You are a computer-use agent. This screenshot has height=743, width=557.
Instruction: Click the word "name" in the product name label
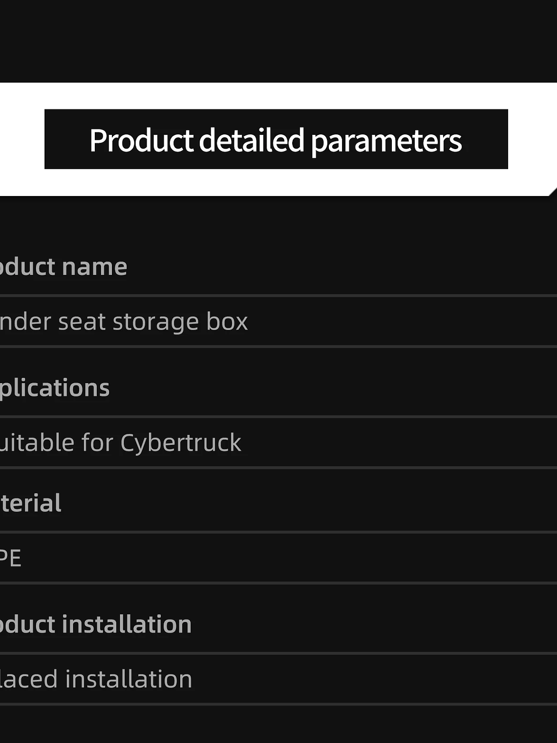[94, 267]
